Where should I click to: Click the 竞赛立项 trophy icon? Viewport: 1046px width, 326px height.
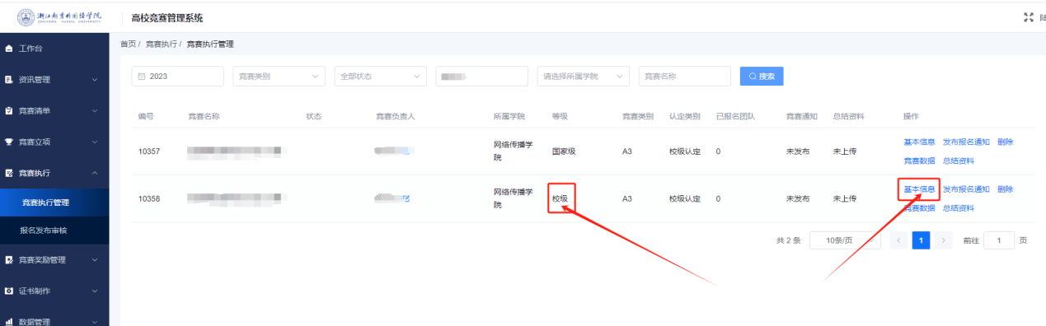(x=9, y=142)
